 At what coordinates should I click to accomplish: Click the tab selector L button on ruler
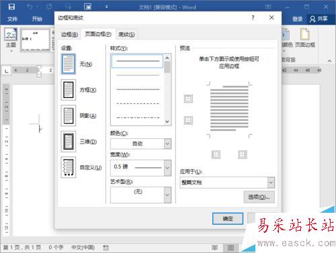click(x=6, y=71)
